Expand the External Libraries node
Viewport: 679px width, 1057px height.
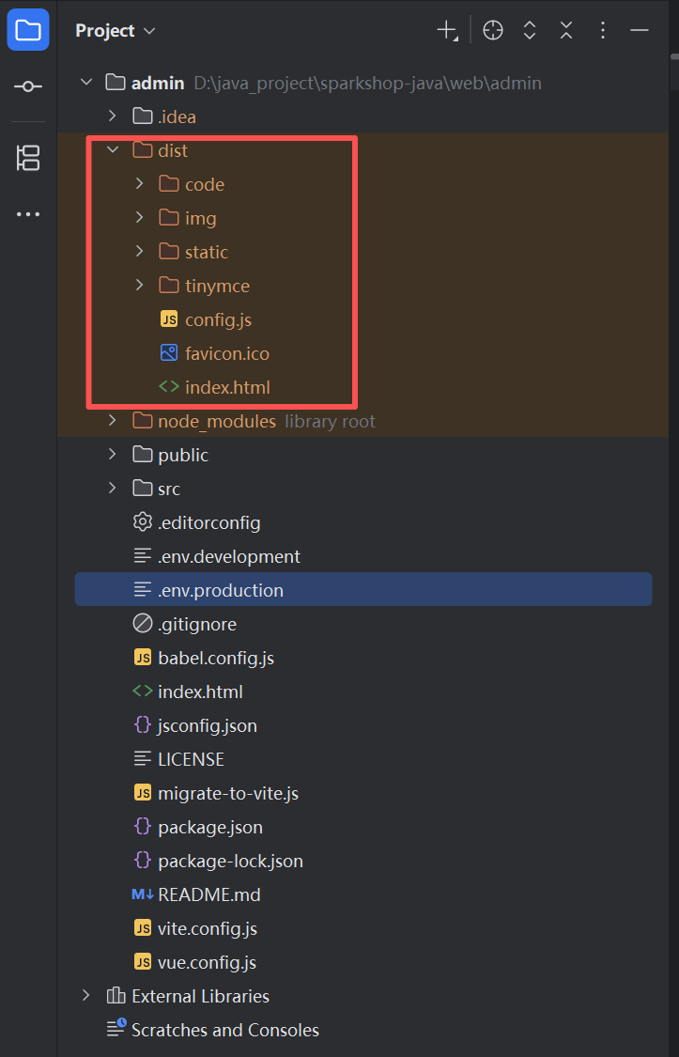pyautogui.click(x=86, y=996)
